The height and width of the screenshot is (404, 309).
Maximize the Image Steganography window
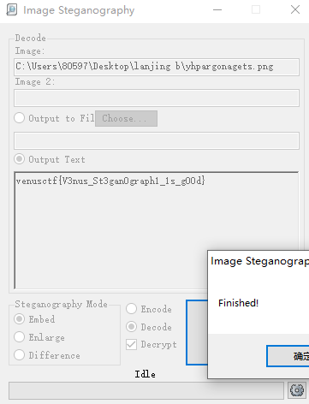[256, 9]
